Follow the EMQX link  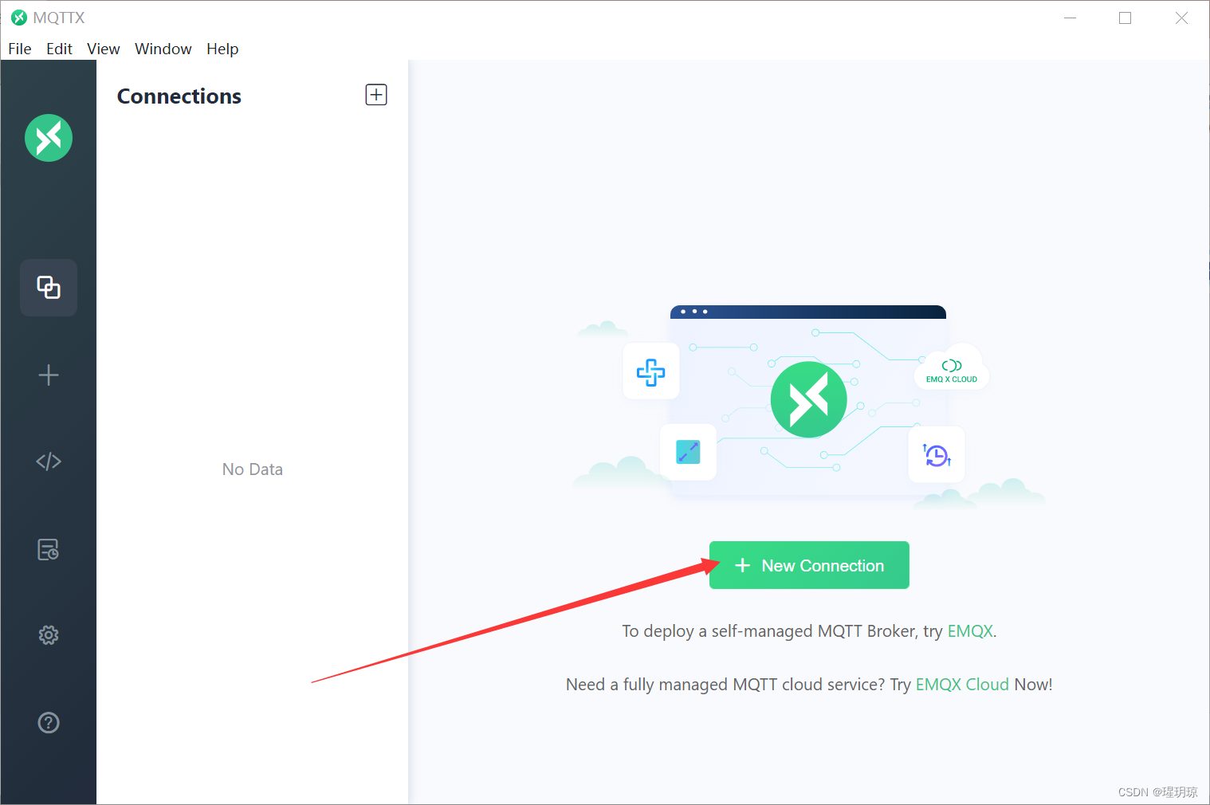[970, 631]
